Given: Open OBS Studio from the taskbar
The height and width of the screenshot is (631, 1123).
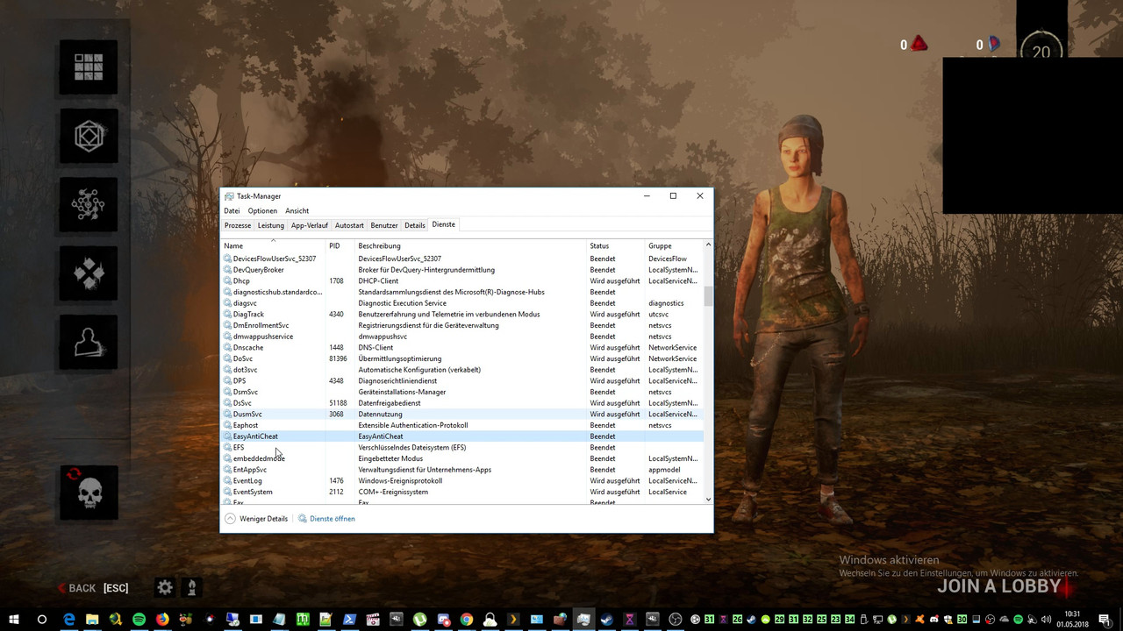Looking at the screenshot, I should pyautogui.click(x=676, y=620).
